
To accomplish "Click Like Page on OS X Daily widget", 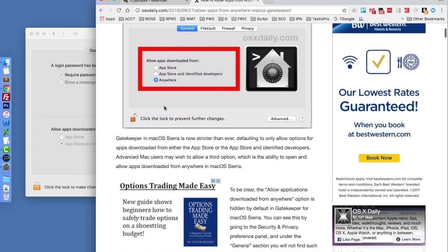I will coord(349,239).
